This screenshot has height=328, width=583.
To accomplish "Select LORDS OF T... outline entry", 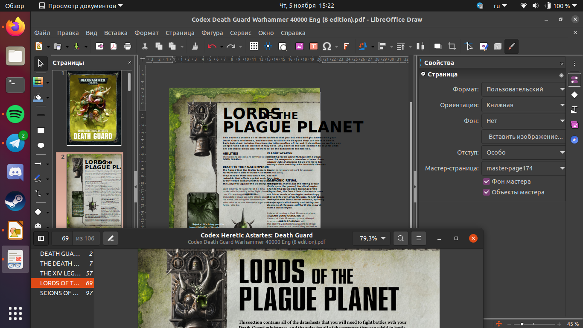I will point(62,283).
